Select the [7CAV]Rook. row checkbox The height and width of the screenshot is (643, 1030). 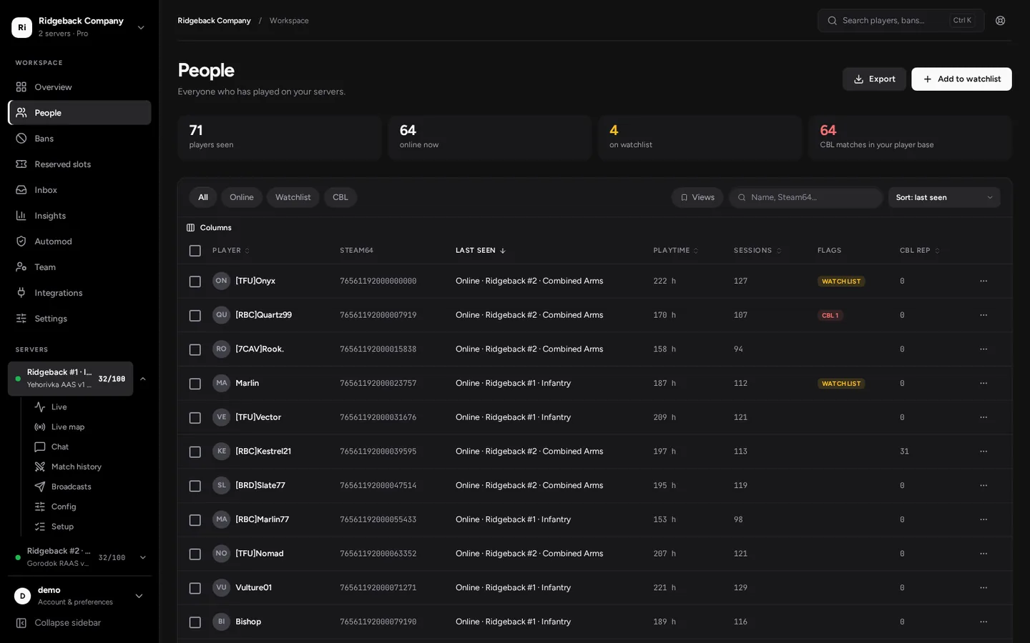point(195,349)
